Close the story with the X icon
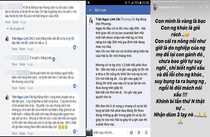210x137 pixels. [206, 7]
